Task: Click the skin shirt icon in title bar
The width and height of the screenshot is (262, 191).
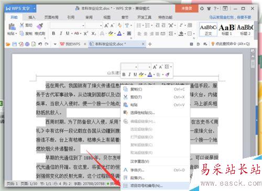Action: [209, 8]
